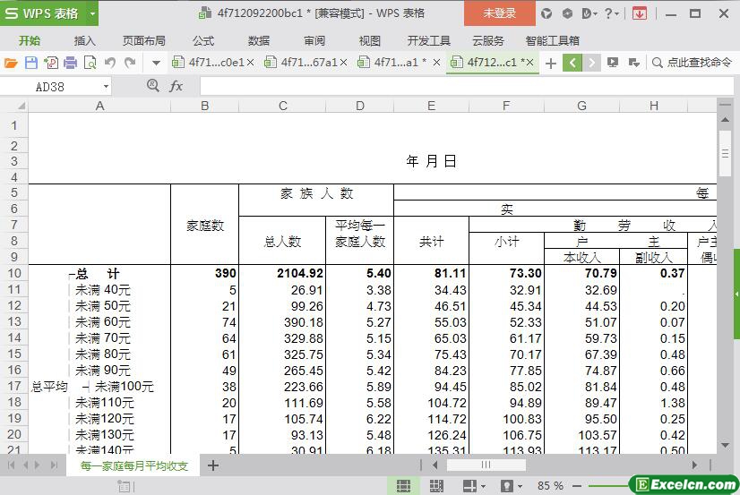
Task: Close the active 4f712...c1 document tab
Action: (x=529, y=63)
